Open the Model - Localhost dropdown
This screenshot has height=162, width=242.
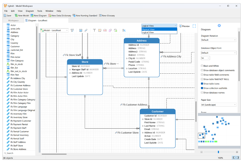point(54,30)
